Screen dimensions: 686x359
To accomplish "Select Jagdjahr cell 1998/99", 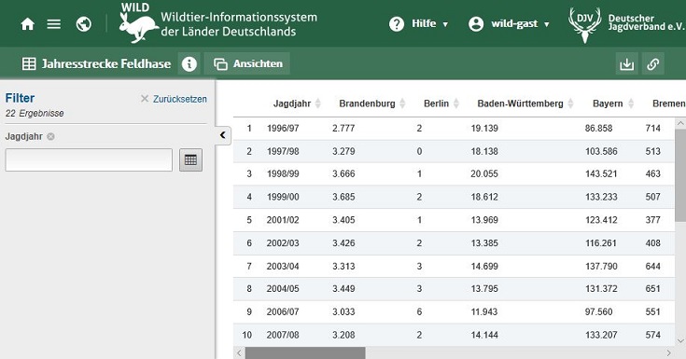I will click(283, 174).
